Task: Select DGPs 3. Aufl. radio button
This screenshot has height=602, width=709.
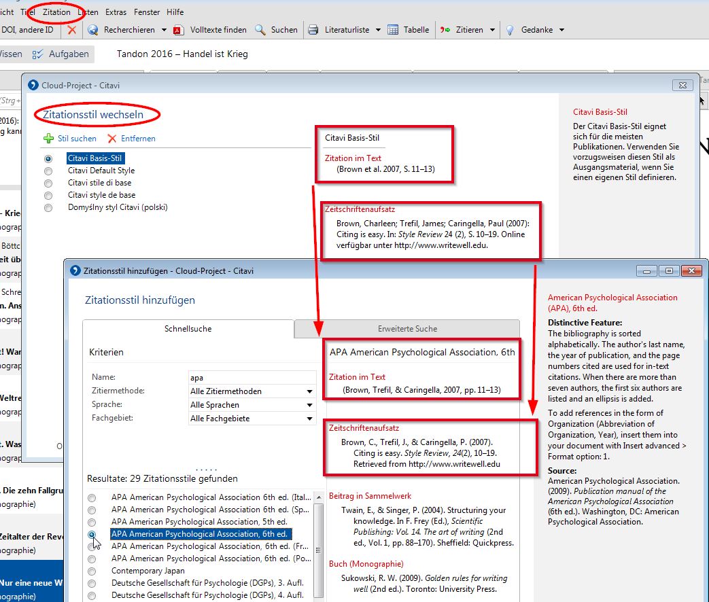Action: coord(92,584)
